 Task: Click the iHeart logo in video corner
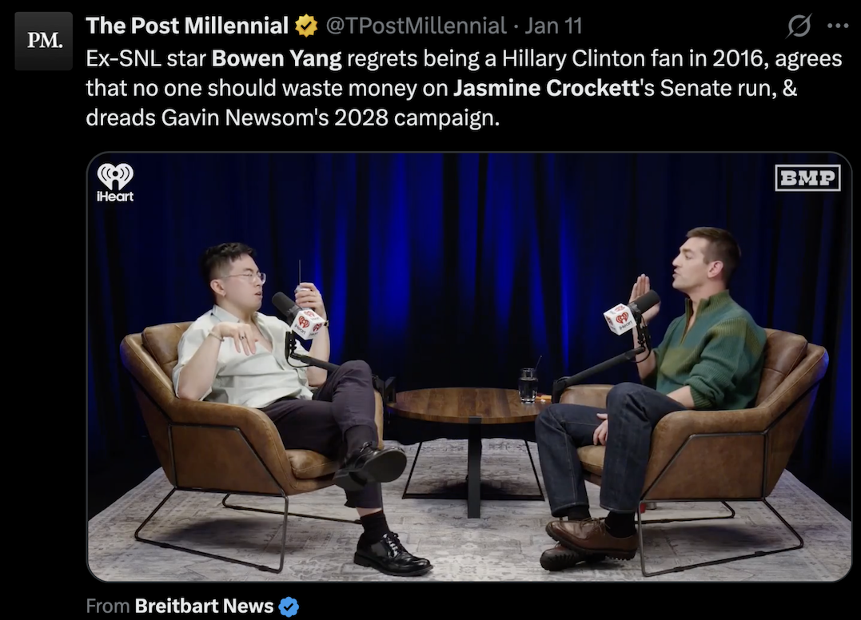115,183
